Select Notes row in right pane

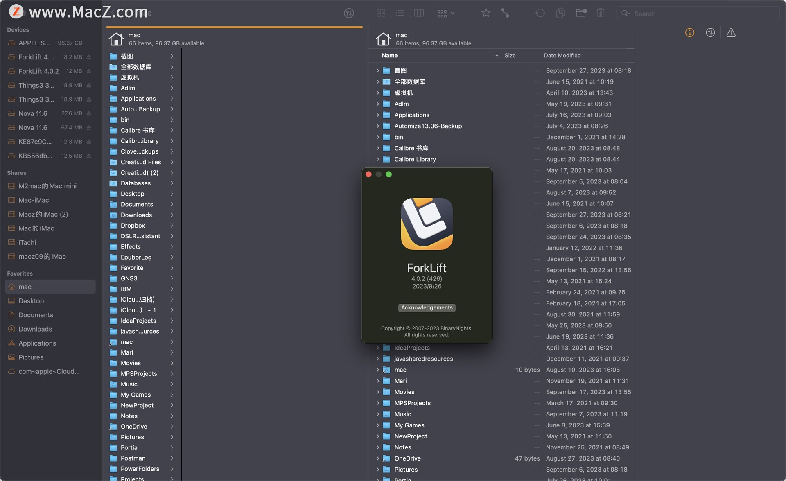pyautogui.click(x=502, y=447)
